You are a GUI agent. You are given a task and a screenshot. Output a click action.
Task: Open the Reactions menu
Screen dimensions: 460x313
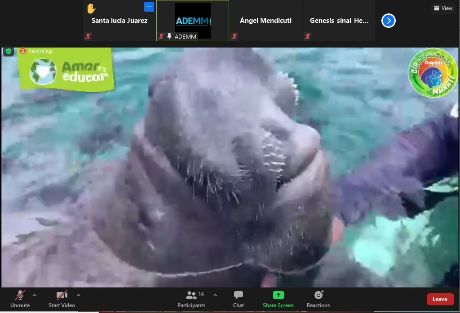pos(318,299)
